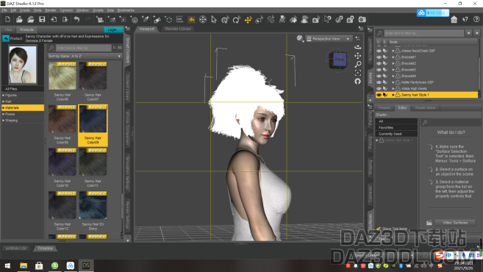483x272 pixels.
Task: Open the Create menu
Action: (25, 10)
